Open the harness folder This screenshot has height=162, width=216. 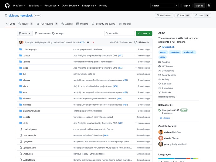pyautogui.click(x=27, y=105)
